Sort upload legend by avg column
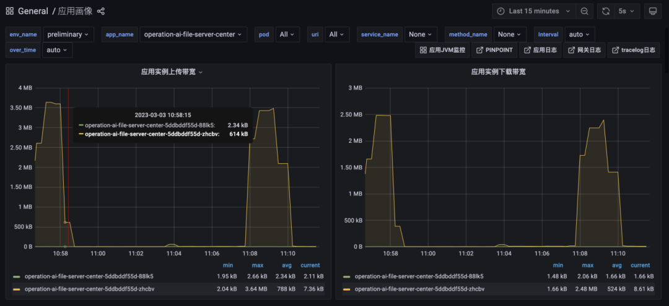The width and height of the screenshot is (669, 306). click(286, 265)
